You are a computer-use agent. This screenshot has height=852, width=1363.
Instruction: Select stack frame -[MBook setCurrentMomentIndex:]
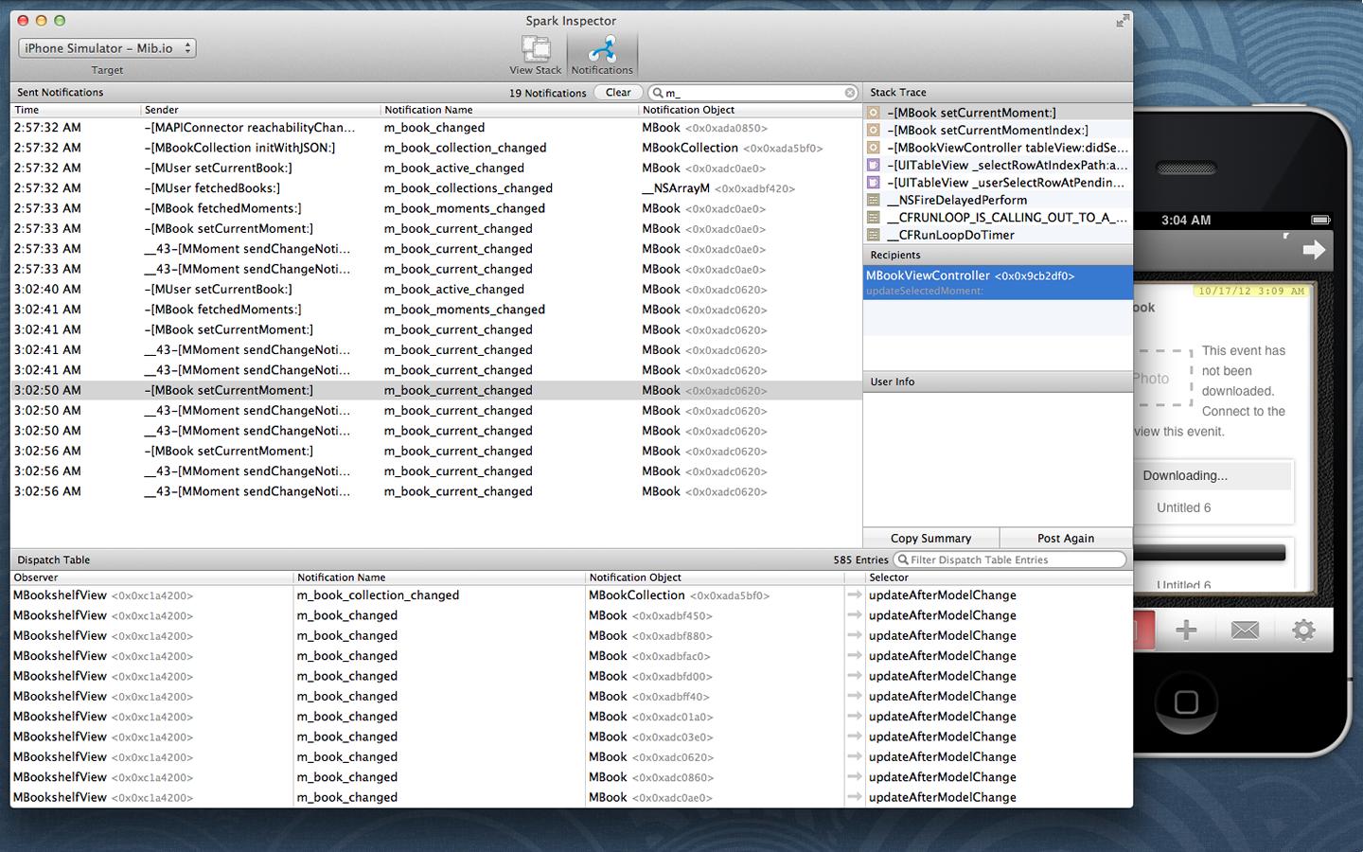click(998, 131)
